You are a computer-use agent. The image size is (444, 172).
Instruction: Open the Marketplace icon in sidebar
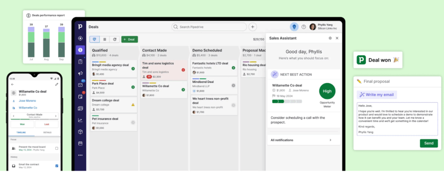point(80,143)
